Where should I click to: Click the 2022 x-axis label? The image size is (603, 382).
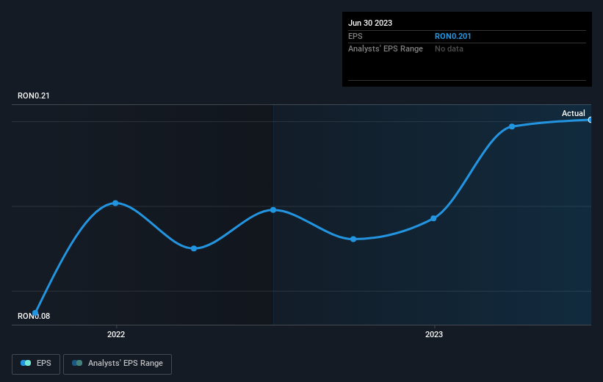point(116,334)
